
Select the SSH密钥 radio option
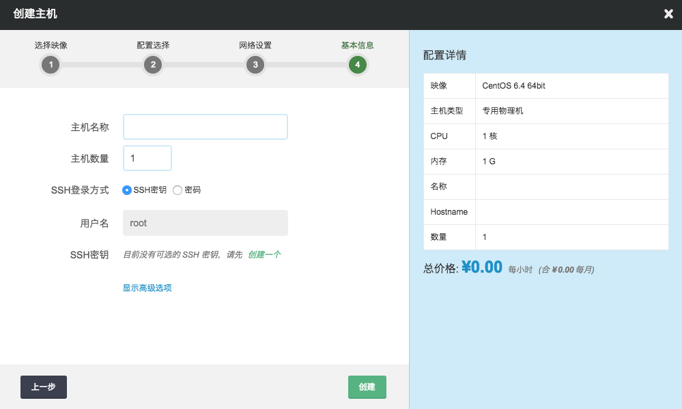127,190
